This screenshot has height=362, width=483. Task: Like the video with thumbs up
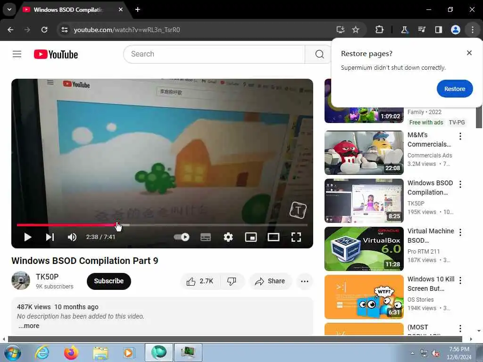[200, 281]
